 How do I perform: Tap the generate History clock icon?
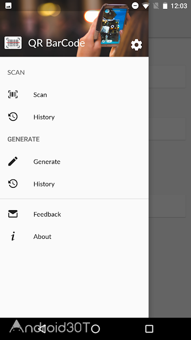click(13, 184)
